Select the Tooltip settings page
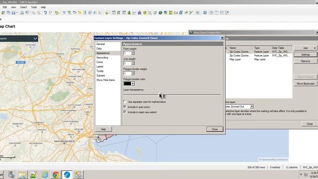 click(100, 71)
